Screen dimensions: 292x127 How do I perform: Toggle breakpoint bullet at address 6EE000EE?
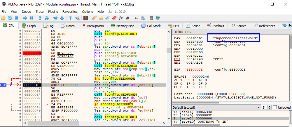20,101
